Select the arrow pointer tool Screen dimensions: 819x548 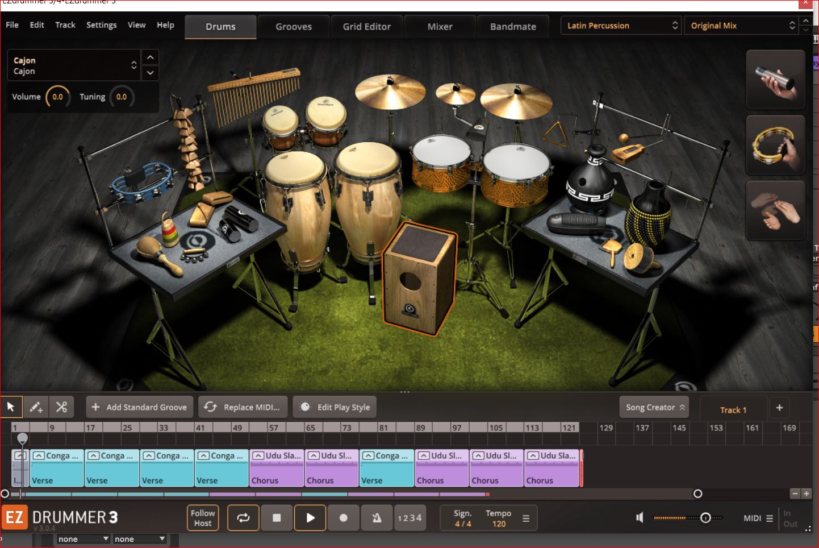pos(11,407)
